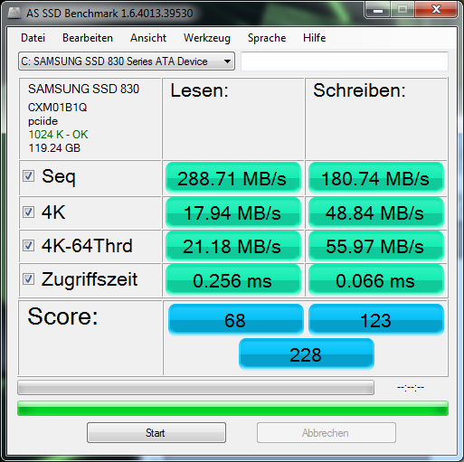Open the Ansicht menu
The width and height of the screenshot is (464, 462).
(x=148, y=38)
